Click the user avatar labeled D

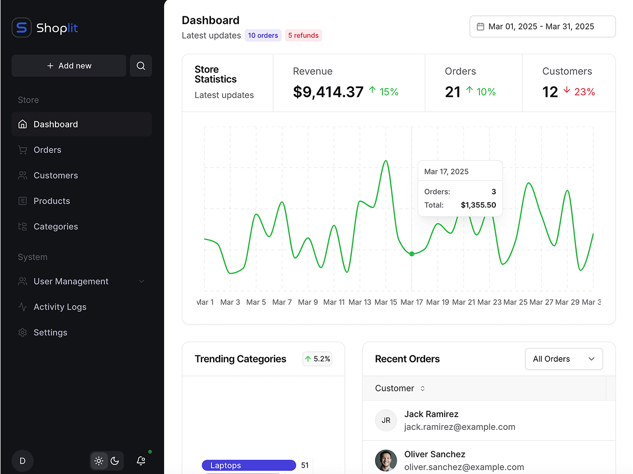23,461
